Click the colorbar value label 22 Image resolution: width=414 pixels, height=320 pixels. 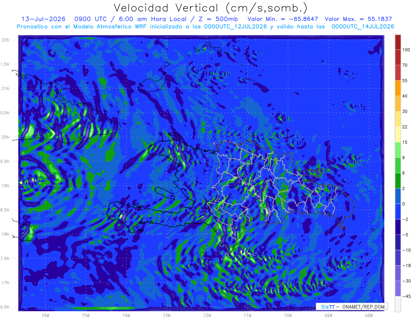405,127
